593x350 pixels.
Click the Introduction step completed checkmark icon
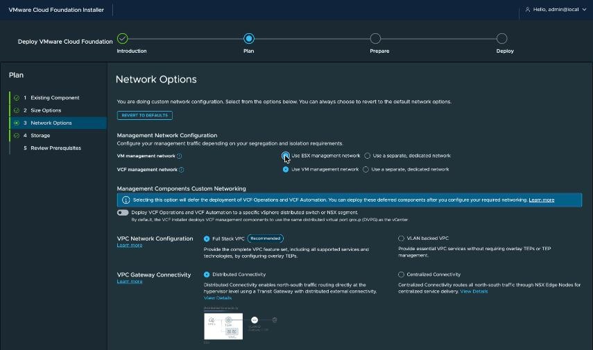click(123, 39)
